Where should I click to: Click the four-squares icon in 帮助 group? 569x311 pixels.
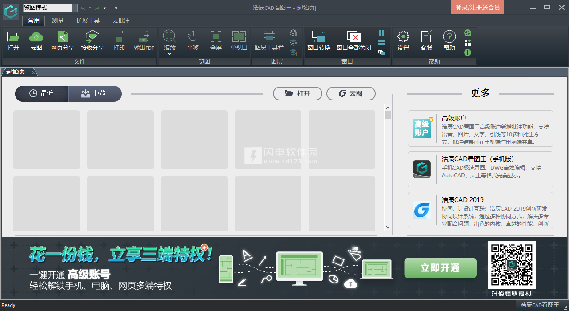[468, 43]
